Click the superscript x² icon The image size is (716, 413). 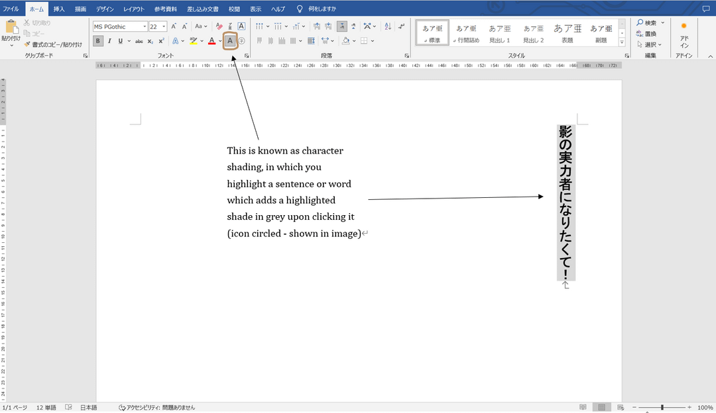(x=161, y=41)
